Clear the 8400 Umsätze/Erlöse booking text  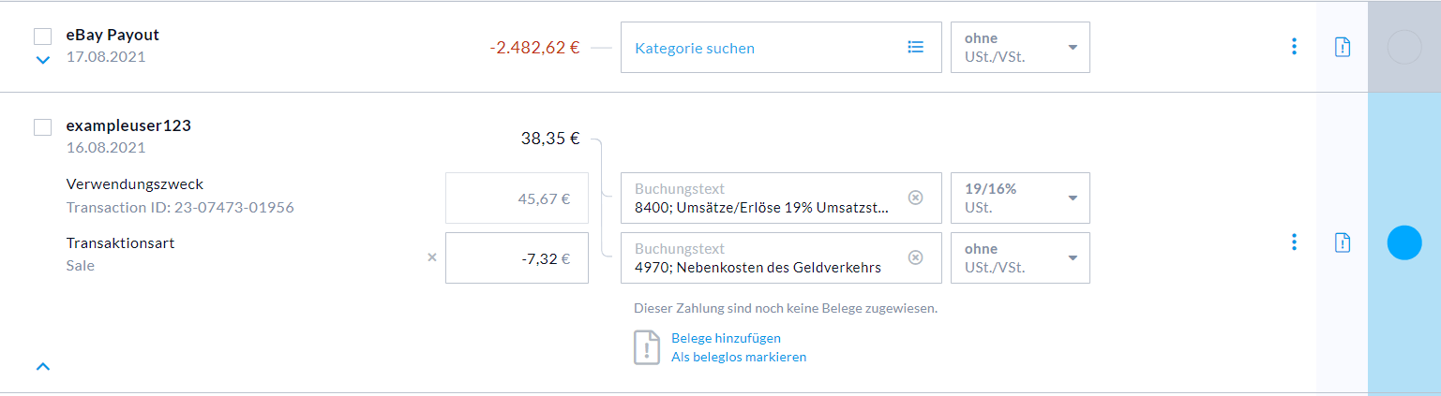tap(916, 198)
